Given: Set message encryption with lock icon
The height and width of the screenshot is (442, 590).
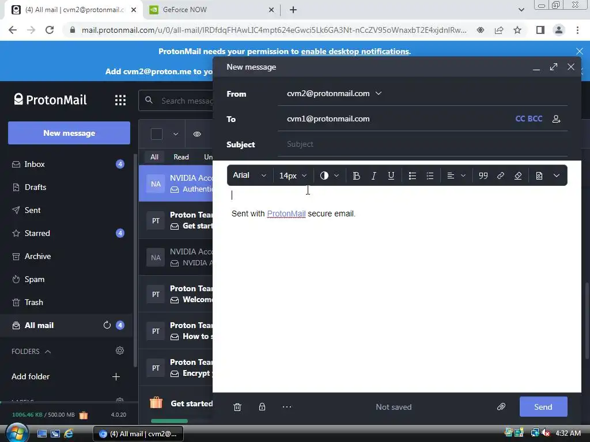Looking at the screenshot, I should tap(262, 407).
